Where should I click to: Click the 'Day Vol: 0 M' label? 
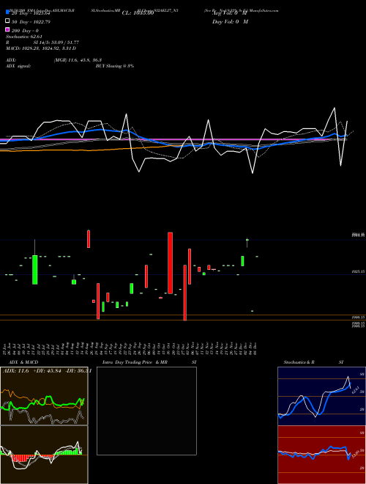230,22
